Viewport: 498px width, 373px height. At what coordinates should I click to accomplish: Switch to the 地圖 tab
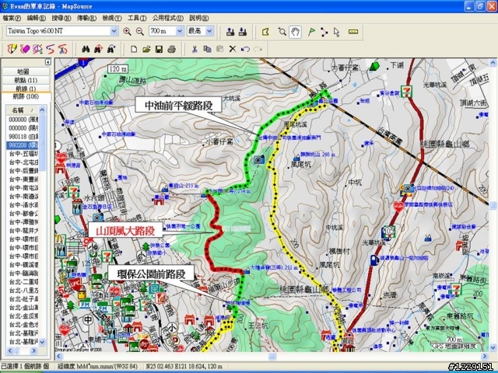[x=26, y=71]
